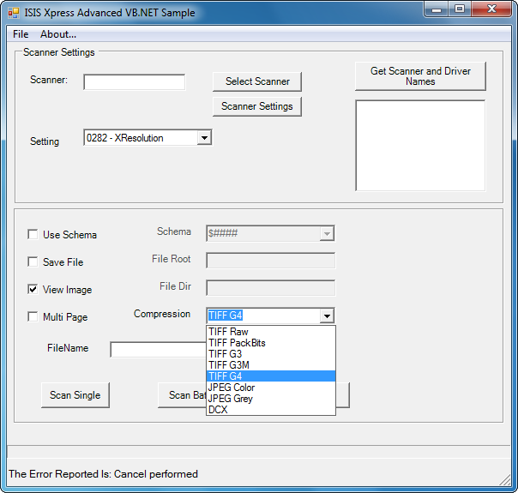
Task: Click the File Dir text field
Action: [x=270, y=288]
